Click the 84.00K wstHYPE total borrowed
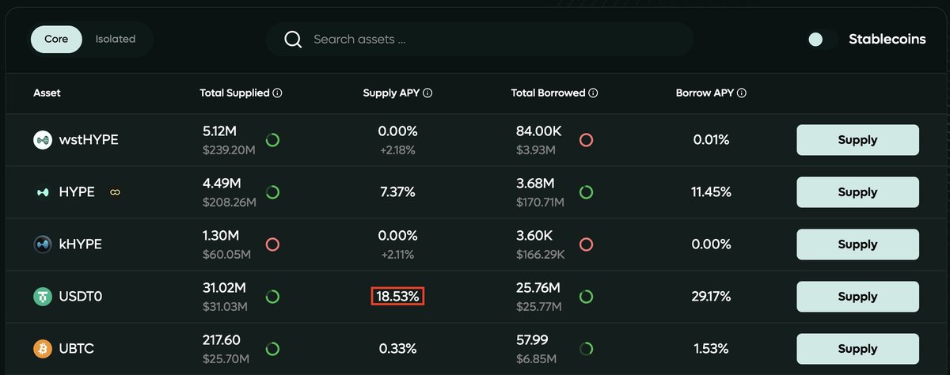Screen dimensions: 950x375 point(541,131)
